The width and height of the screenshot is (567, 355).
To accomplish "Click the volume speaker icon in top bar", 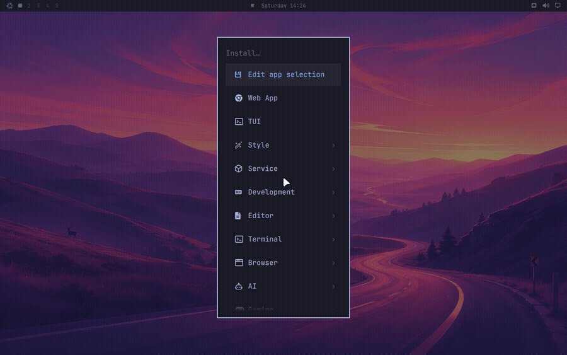I will [x=546, y=6].
